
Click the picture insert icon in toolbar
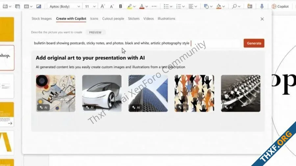(x=39, y=7)
